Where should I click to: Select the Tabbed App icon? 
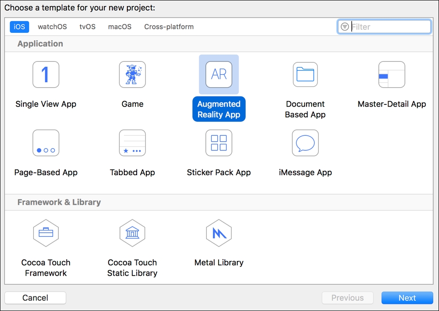(x=132, y=143)
